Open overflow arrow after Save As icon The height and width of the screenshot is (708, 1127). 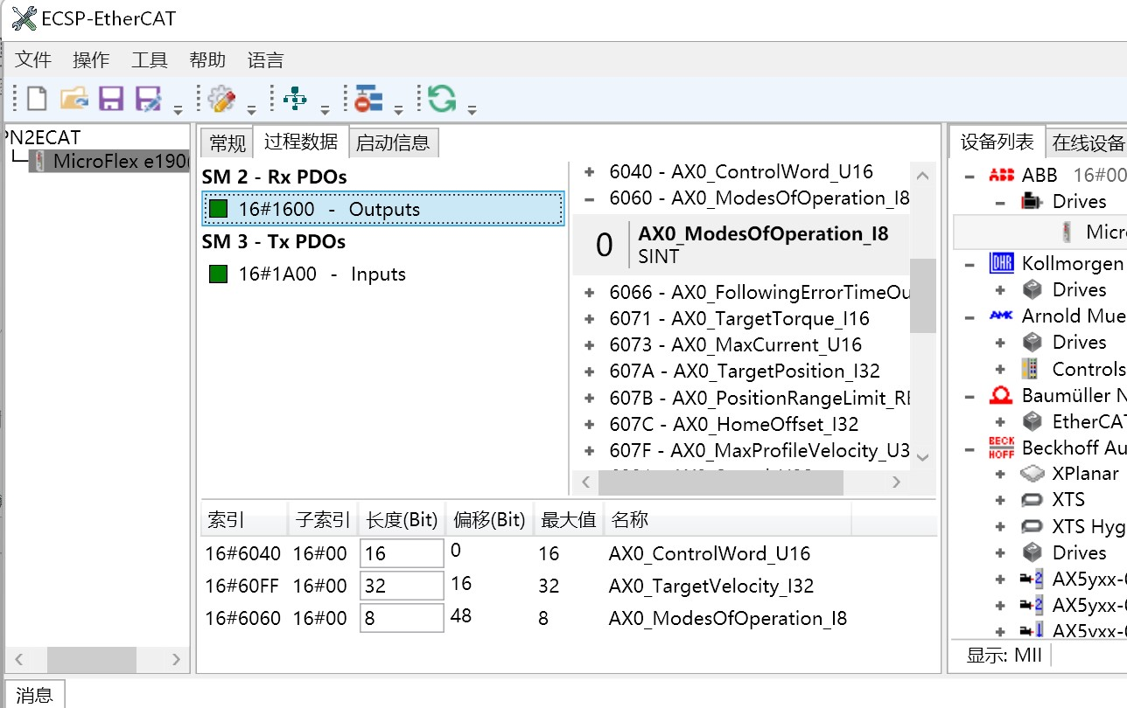pos(178,110)
